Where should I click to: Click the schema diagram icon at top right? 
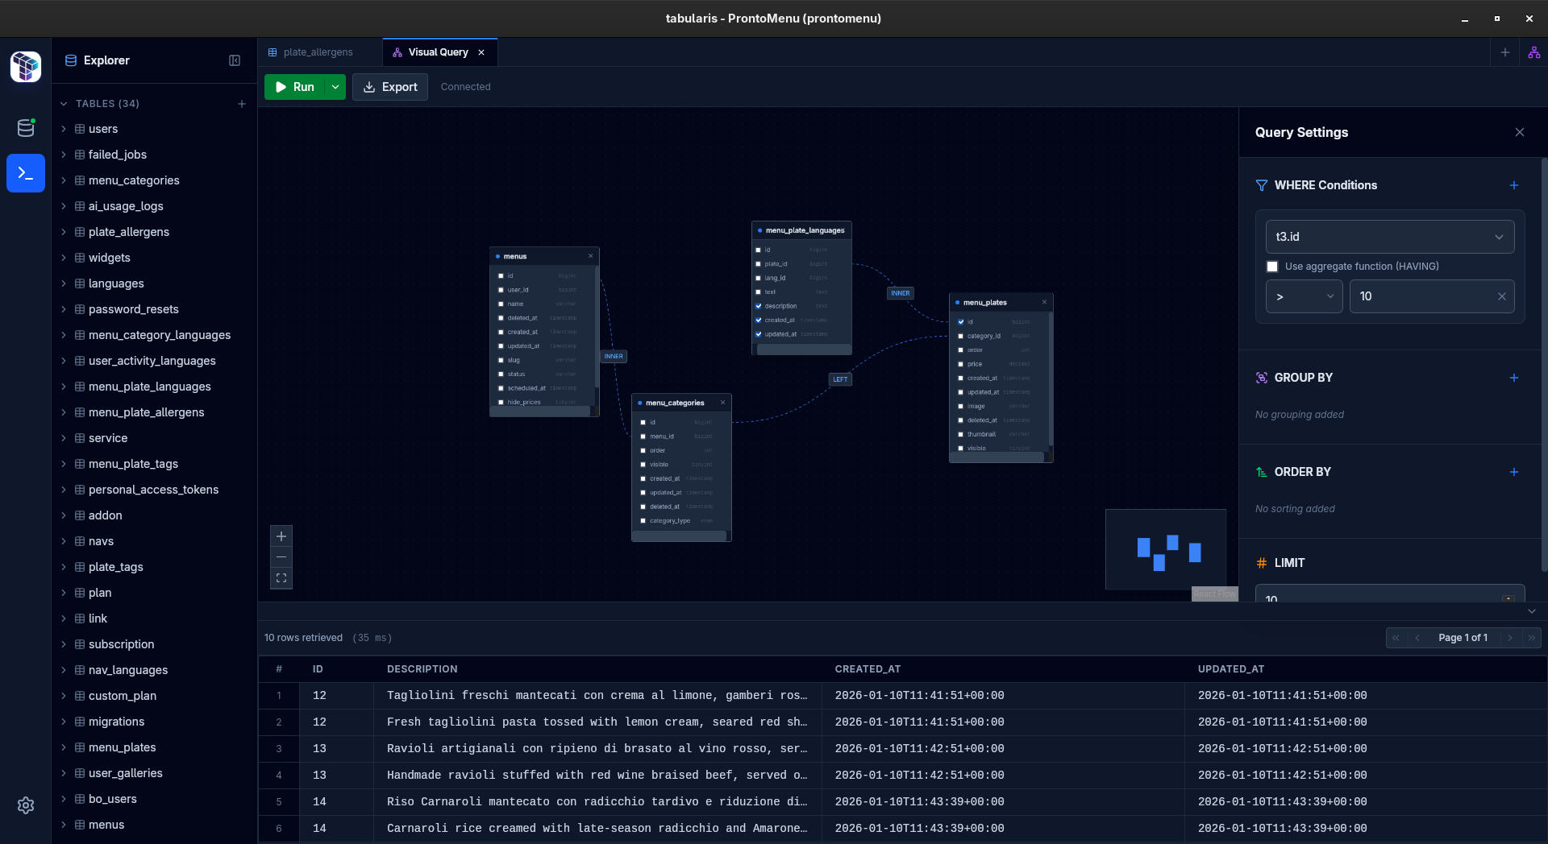pos(1534,52)
